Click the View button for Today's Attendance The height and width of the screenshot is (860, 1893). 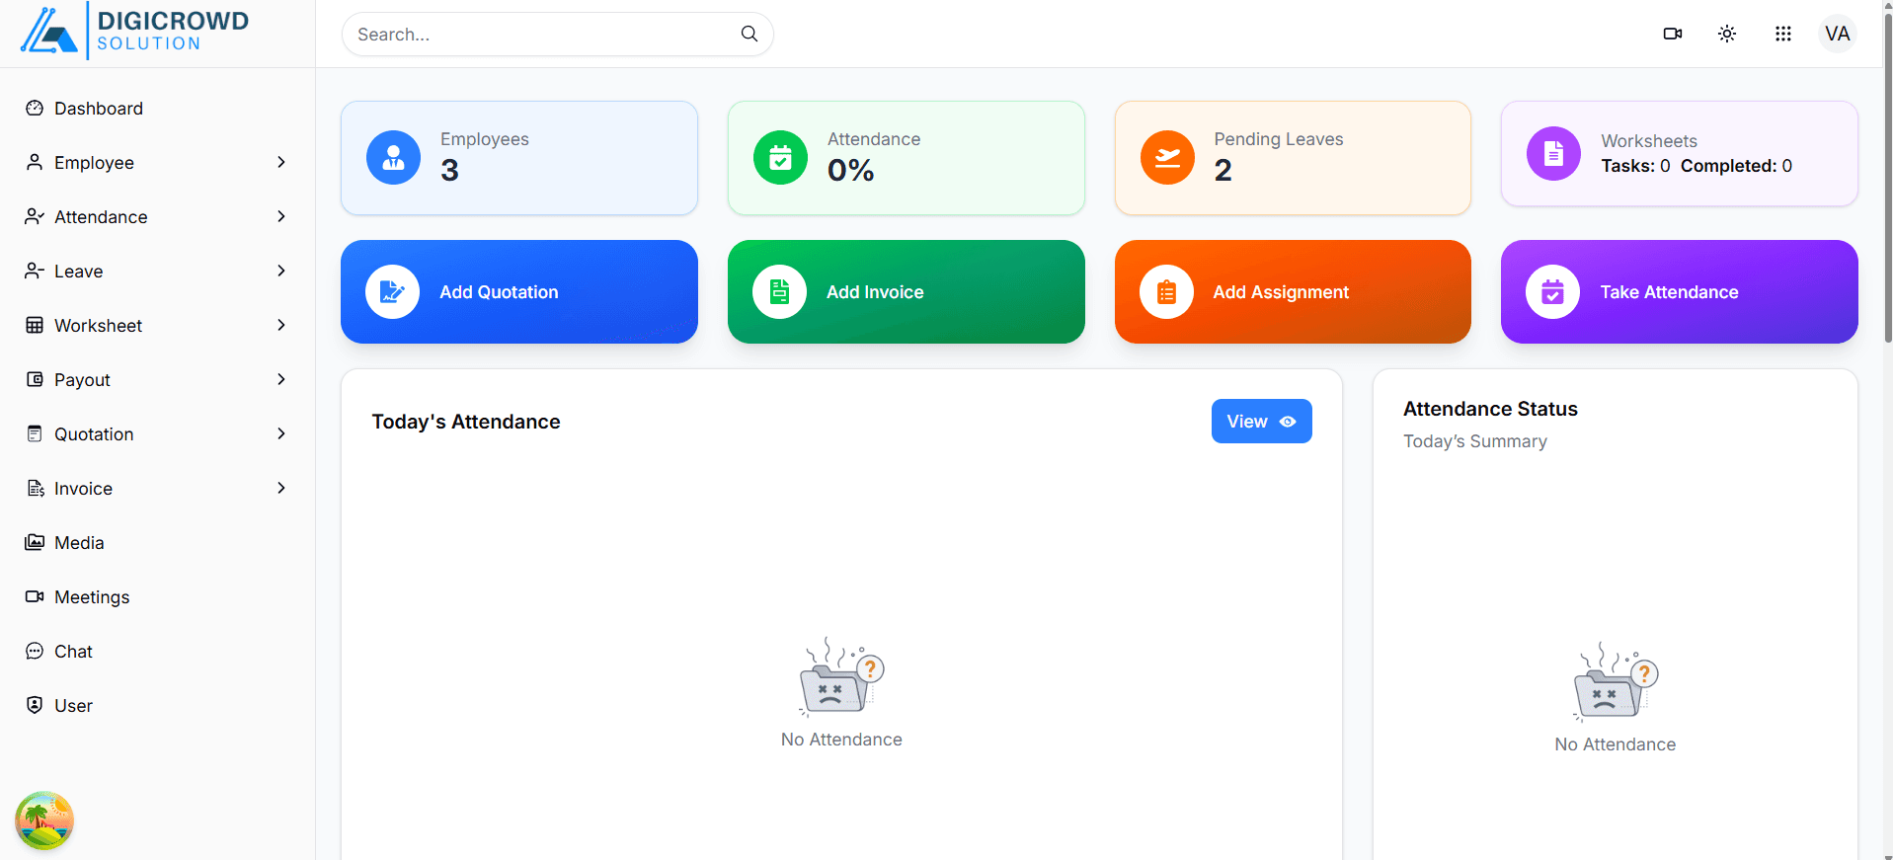click(x=1261, y=422)
